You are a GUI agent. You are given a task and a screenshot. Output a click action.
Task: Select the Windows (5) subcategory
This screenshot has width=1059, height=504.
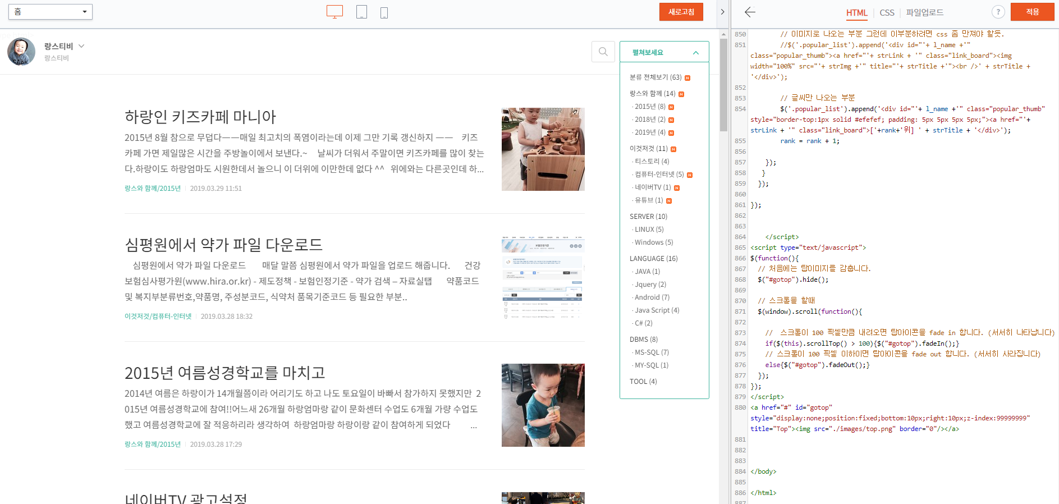point(654,242)
